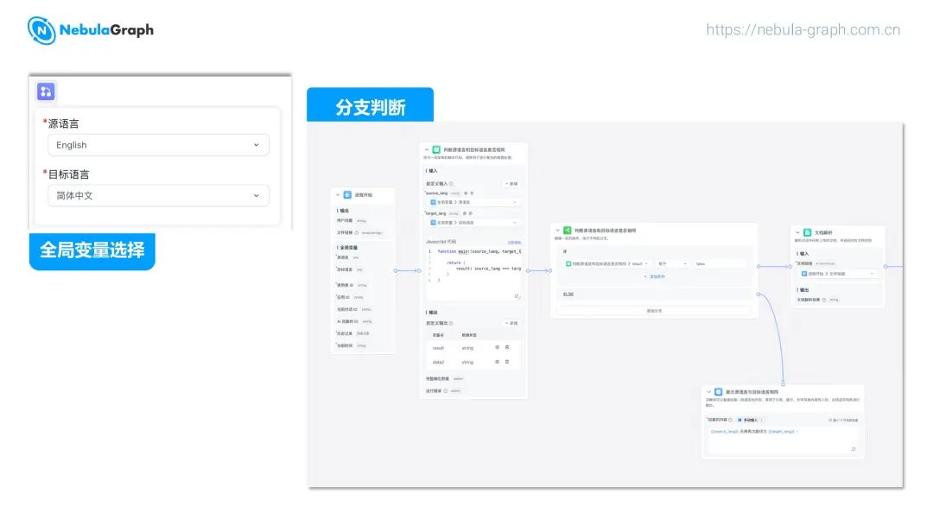The width and height of the screenshot is (933, 525).
Task: Open the source_lang variable selector dropdown
Action: tap(473, 202)
